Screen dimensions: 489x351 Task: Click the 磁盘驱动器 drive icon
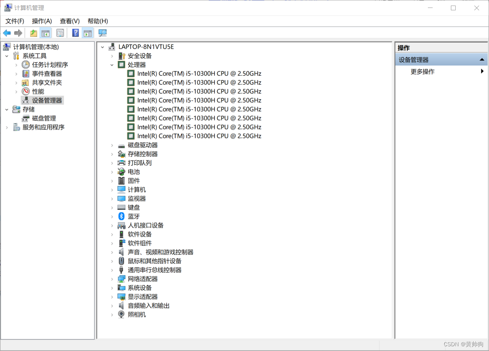[x=121, y=145]
